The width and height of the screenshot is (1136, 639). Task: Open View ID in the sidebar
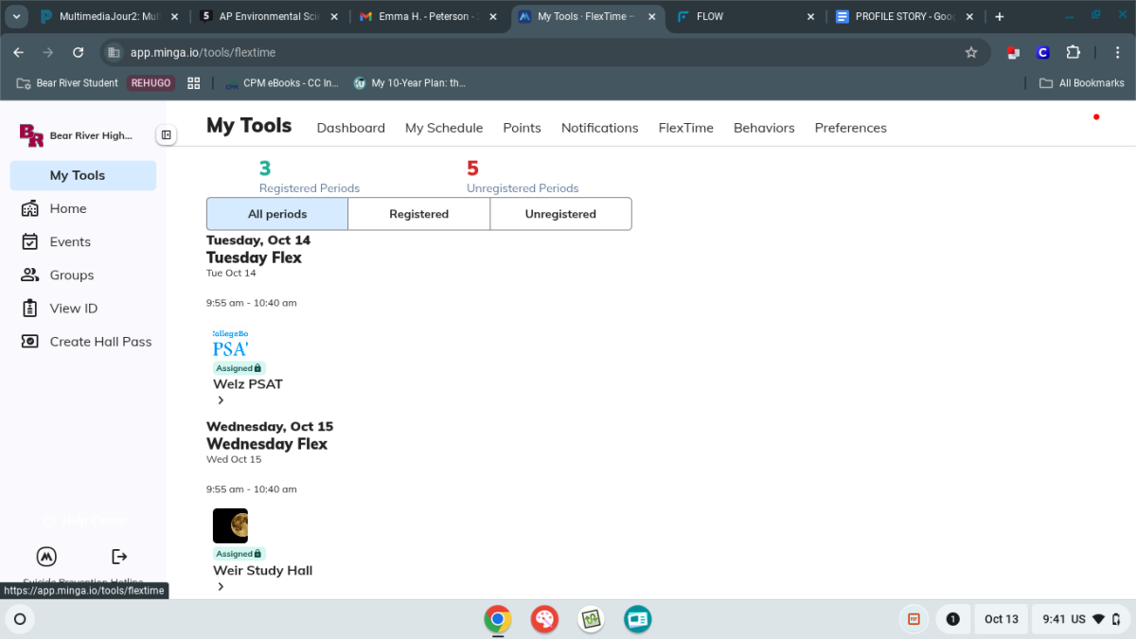click(x=73, y=308)
